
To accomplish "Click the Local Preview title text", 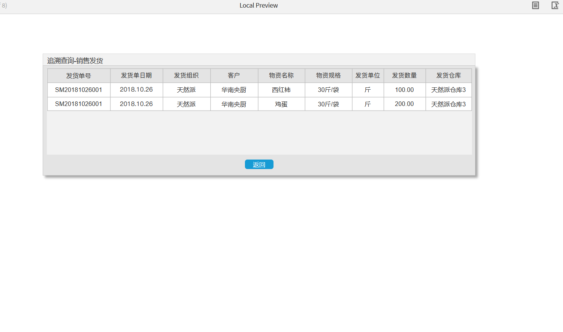I will pyautogui.click(x=259, y=5).
